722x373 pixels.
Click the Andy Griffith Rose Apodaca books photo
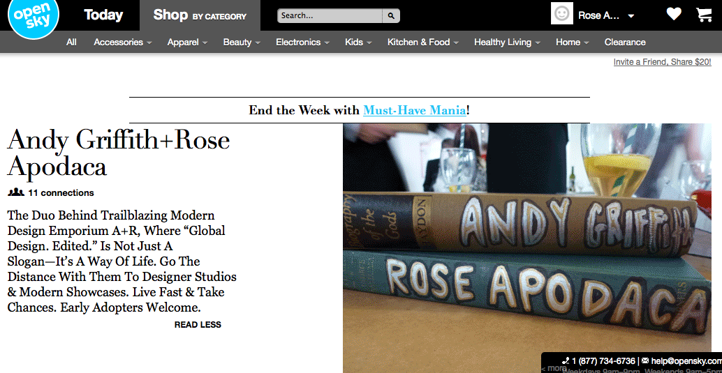[527, 248]
